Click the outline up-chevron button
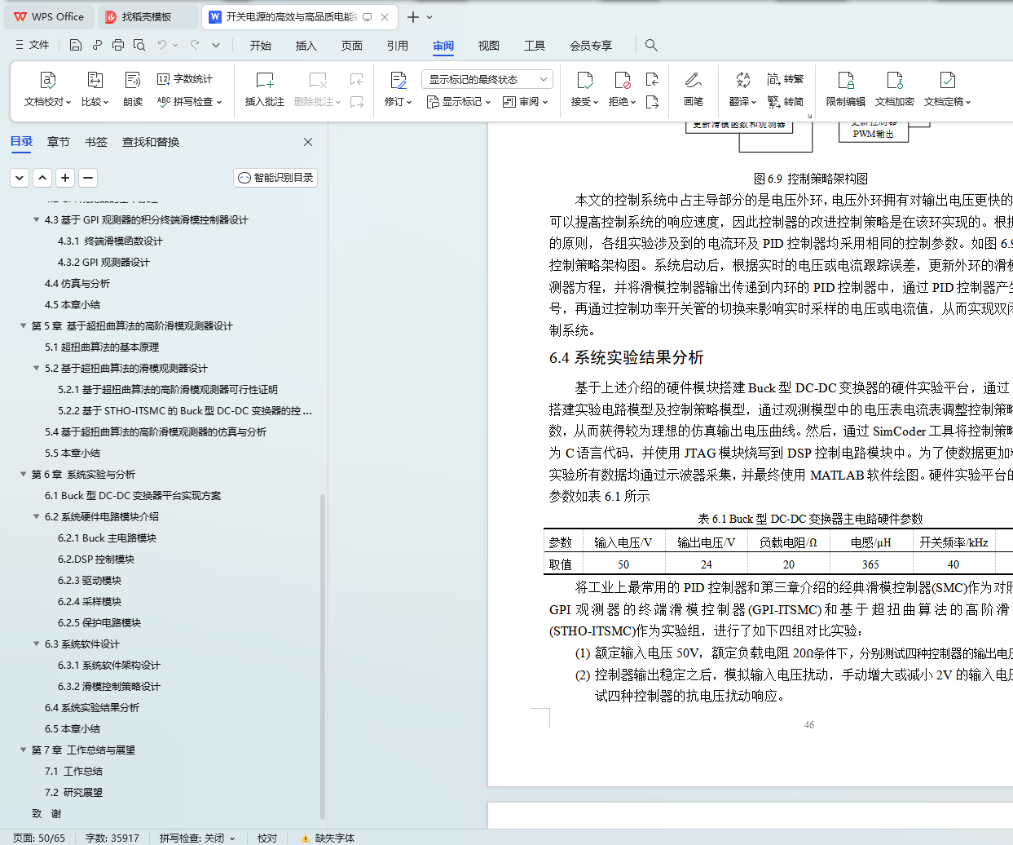 pos(42,178)
